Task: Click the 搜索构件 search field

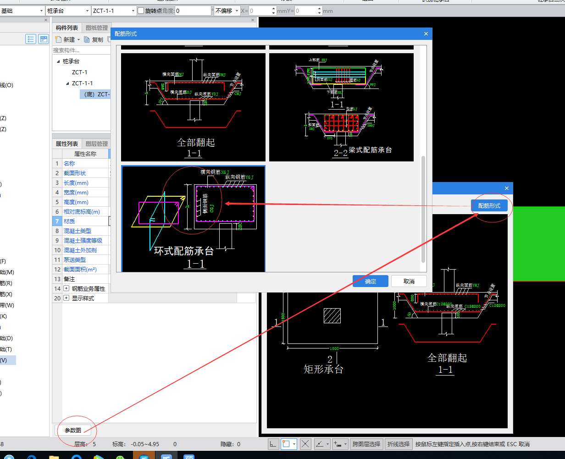Action: 82,50
